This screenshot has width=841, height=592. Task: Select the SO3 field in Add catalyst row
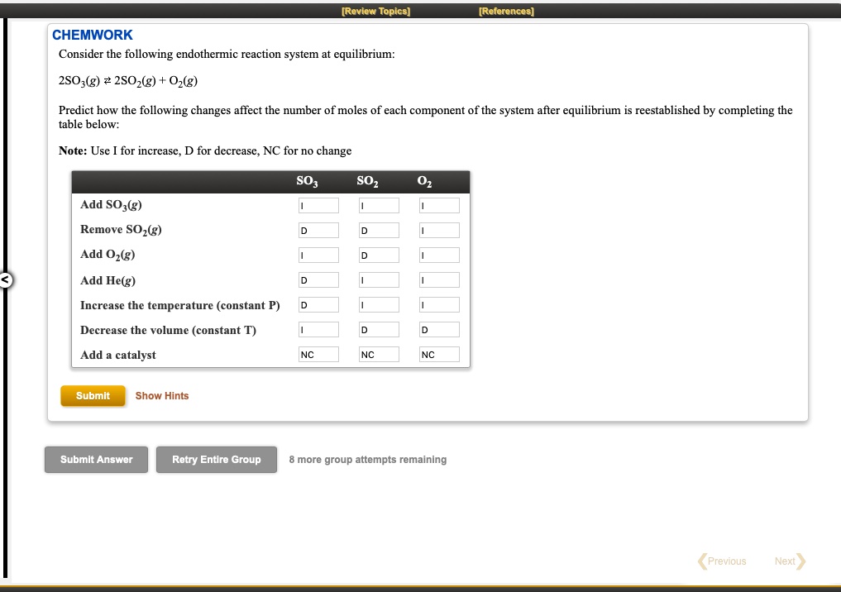(318, 354)
